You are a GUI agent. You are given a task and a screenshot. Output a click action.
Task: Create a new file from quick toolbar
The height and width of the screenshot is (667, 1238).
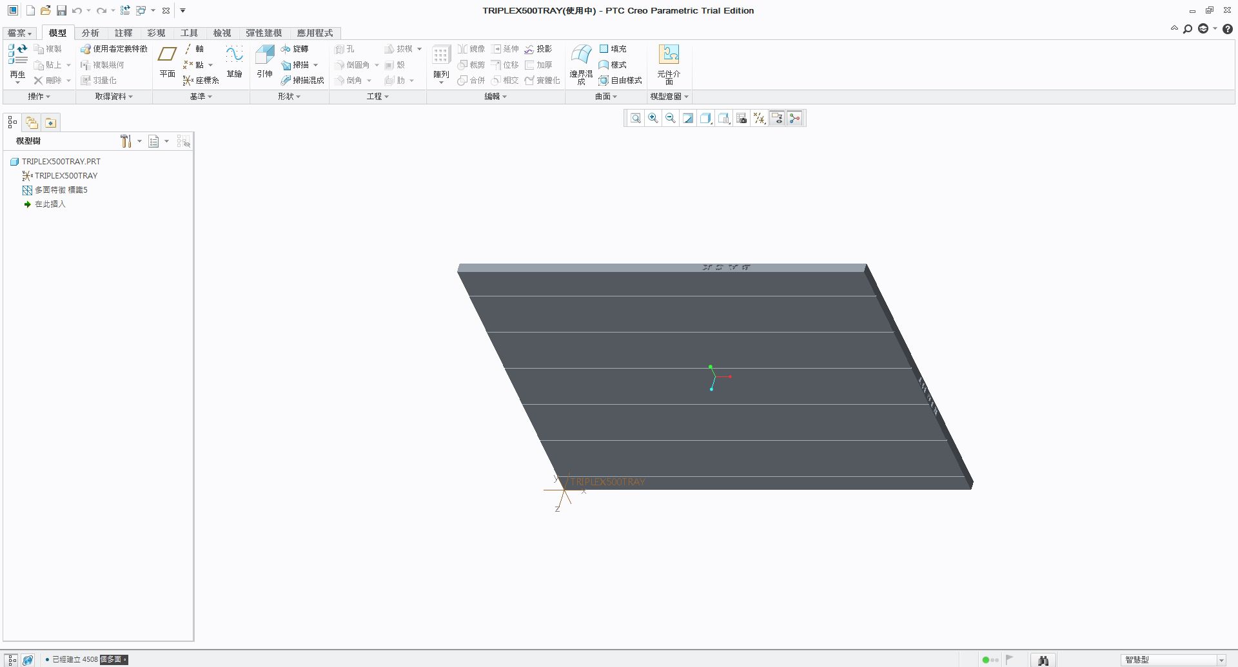tap(30, 10)
